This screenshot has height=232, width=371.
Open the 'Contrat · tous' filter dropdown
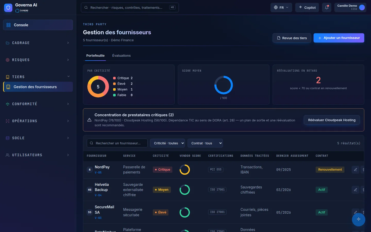pos(205,143)
